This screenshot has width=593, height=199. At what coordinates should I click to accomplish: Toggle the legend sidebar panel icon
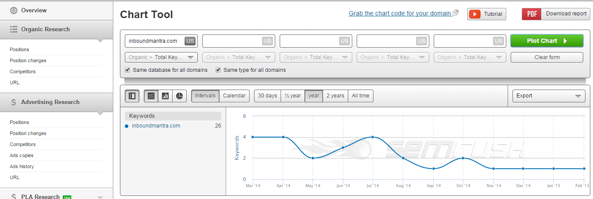132,96
